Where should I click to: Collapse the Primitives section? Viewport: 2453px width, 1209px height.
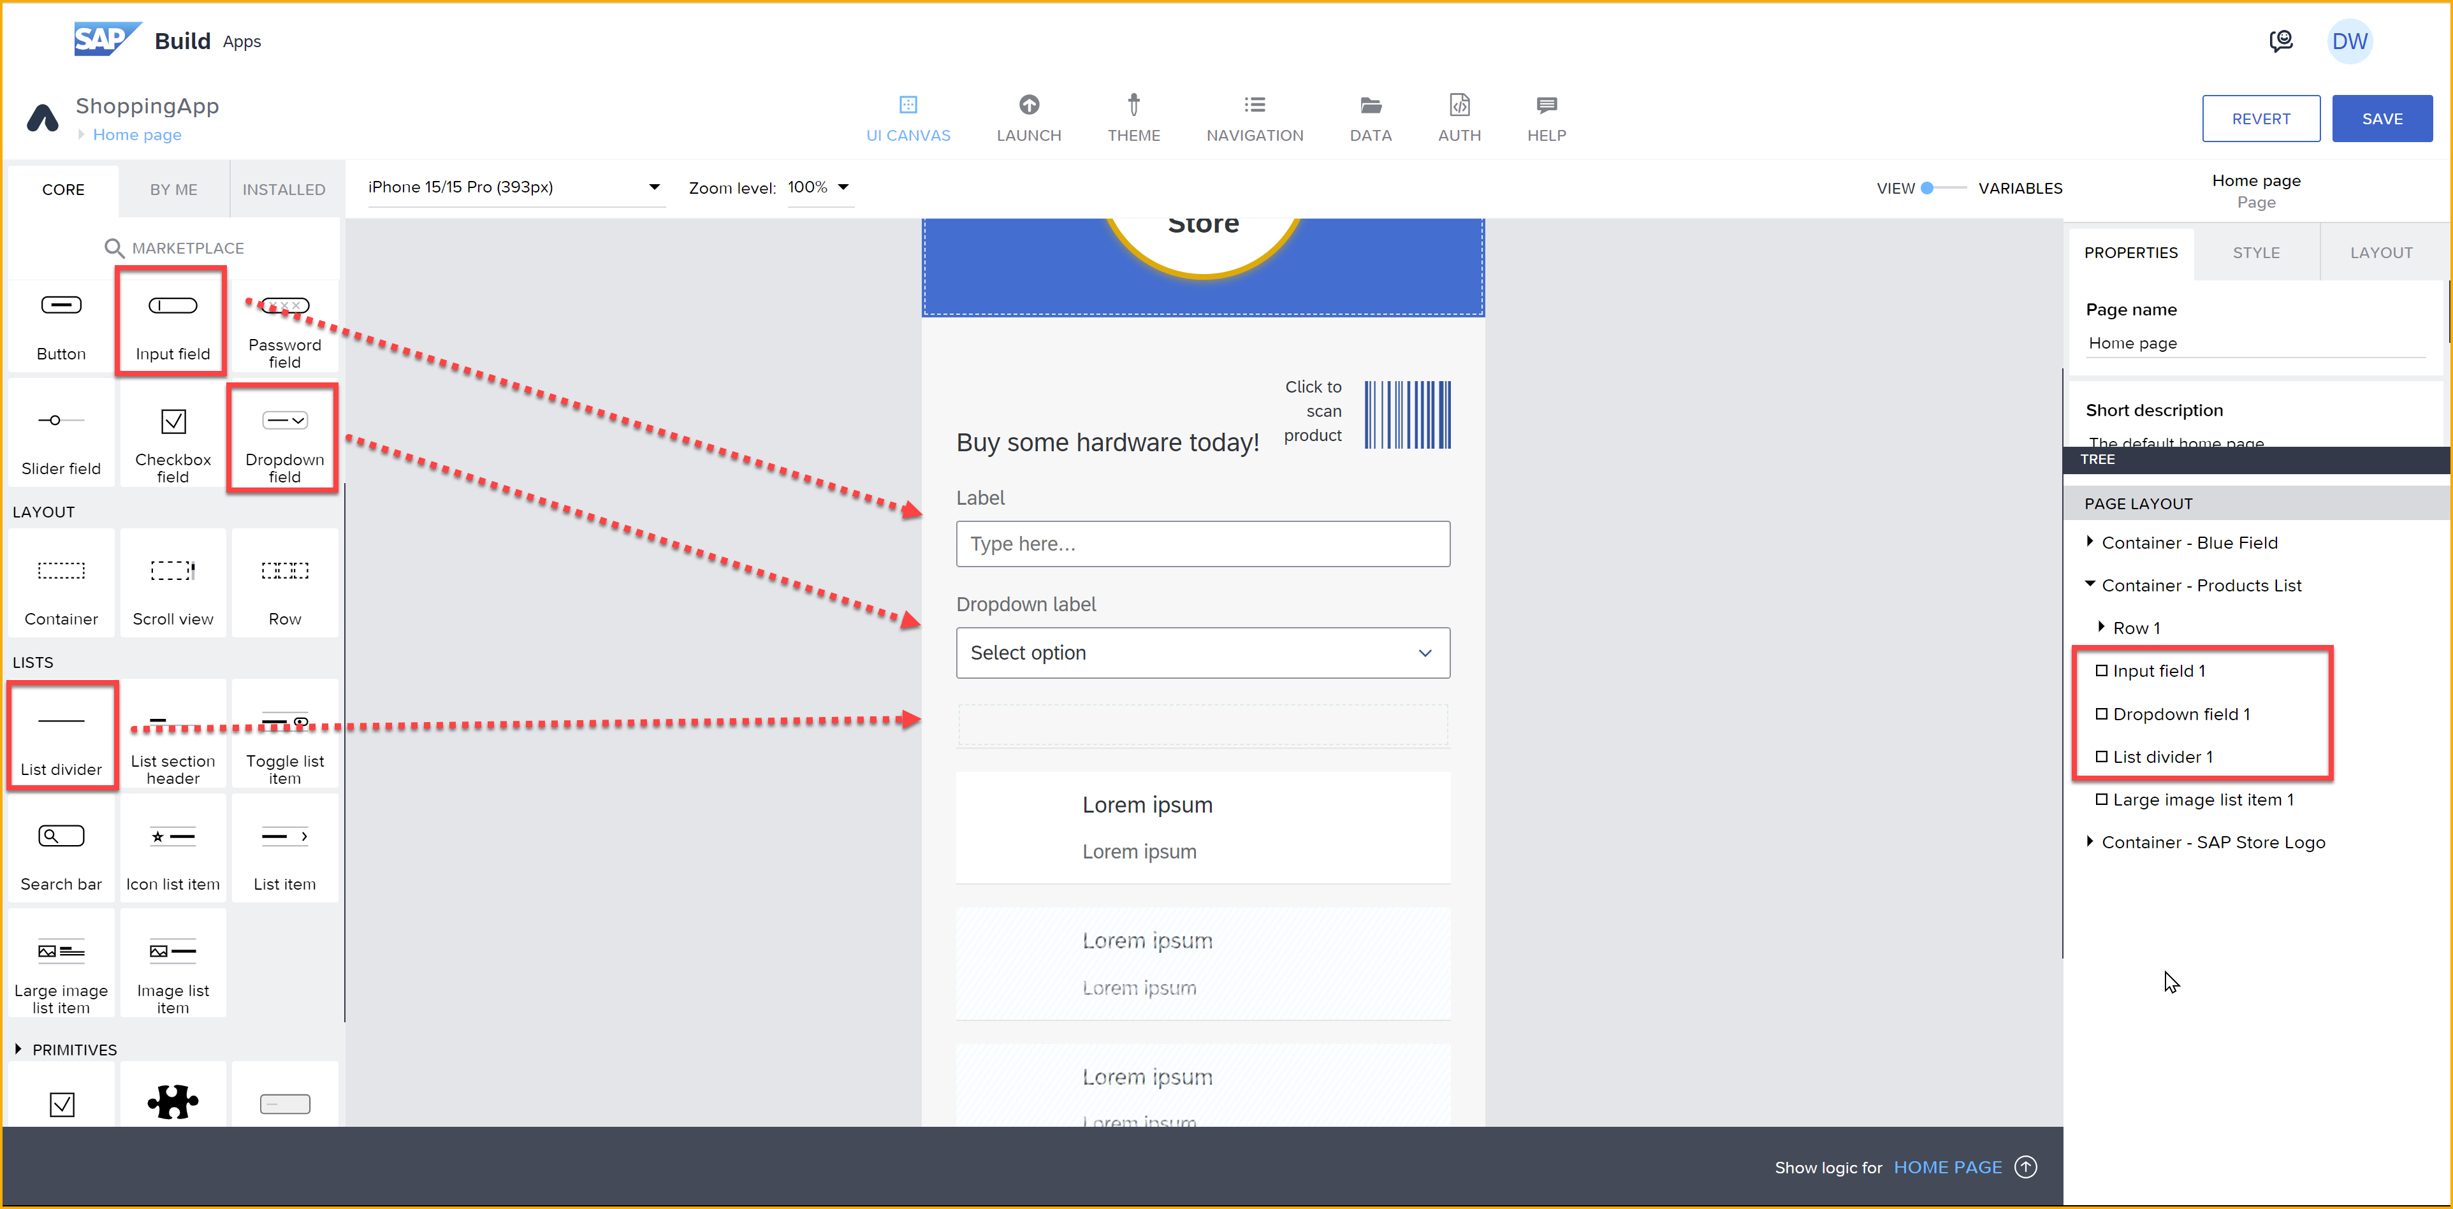tap(18, 1049)
